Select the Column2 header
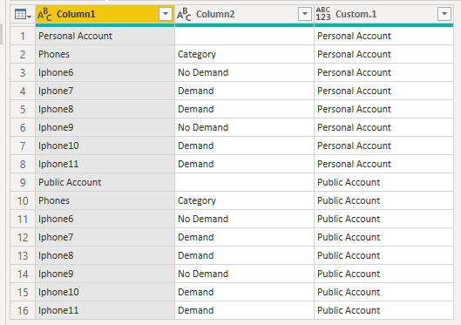Image resolution: width=461 pixels, height=325 pixels. [244, 14]
